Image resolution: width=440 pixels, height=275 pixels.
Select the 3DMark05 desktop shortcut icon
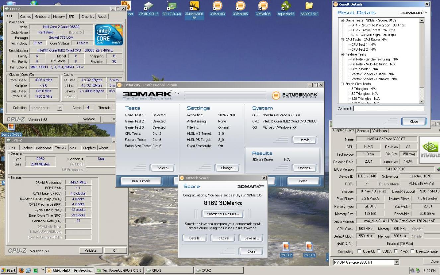[x=240, y=8]
